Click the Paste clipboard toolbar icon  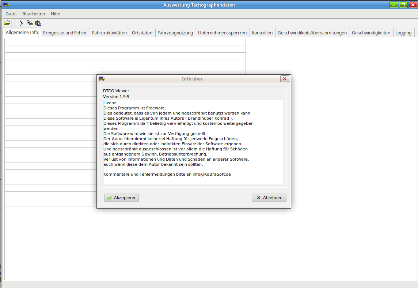tap(38, 23)
